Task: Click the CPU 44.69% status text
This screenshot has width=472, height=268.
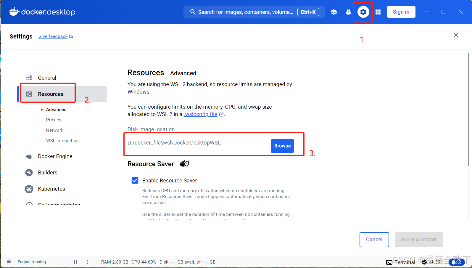Action: coord(144,262)
